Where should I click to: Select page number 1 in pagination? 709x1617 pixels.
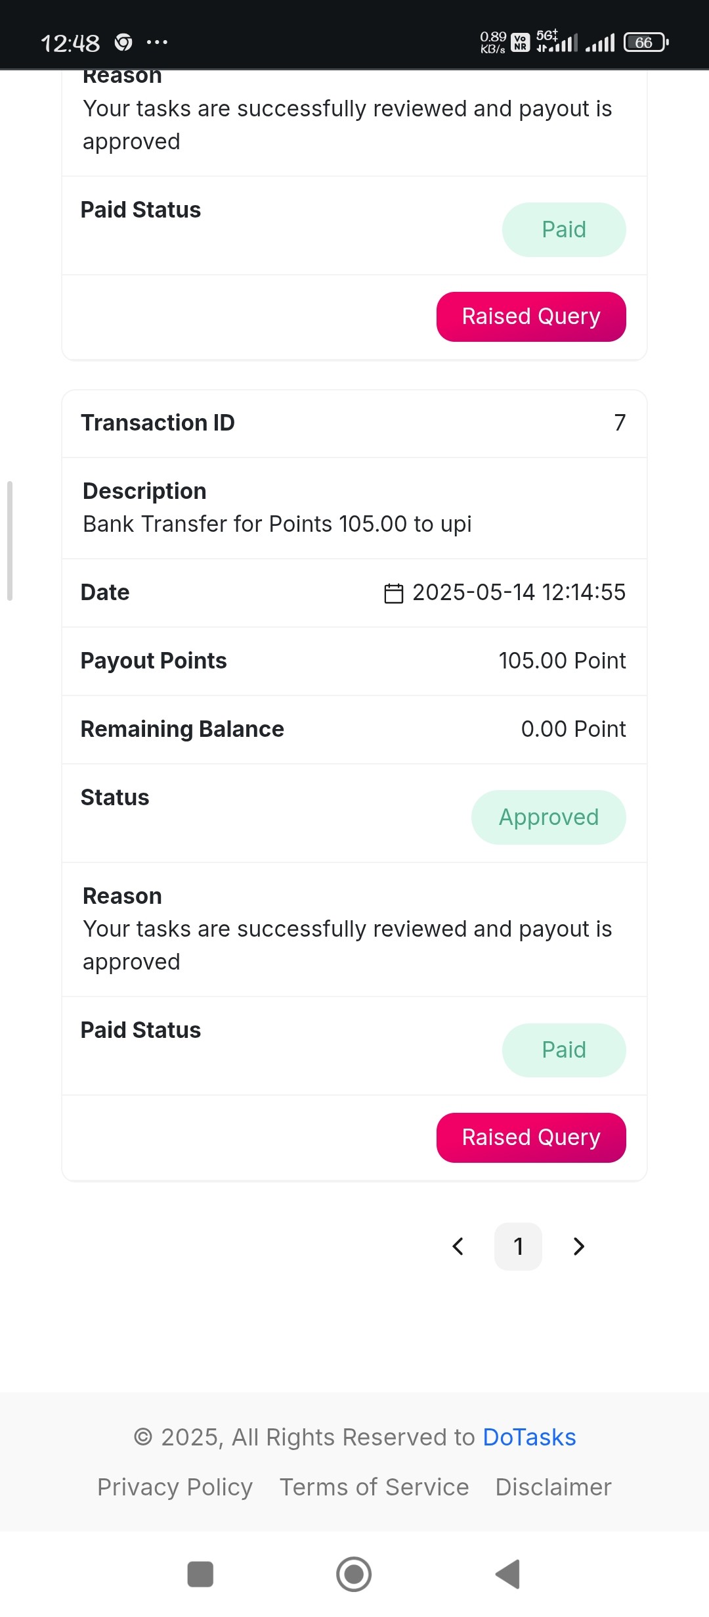[518, 1246]
